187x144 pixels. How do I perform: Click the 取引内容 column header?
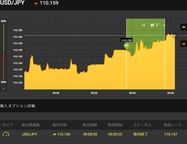(60, 125)
